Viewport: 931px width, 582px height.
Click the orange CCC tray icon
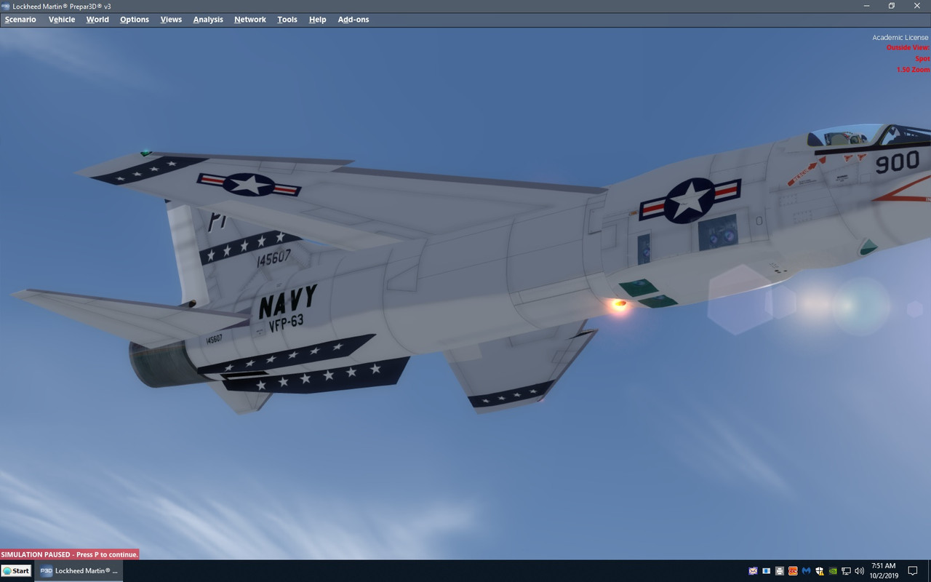coord(793,571)
